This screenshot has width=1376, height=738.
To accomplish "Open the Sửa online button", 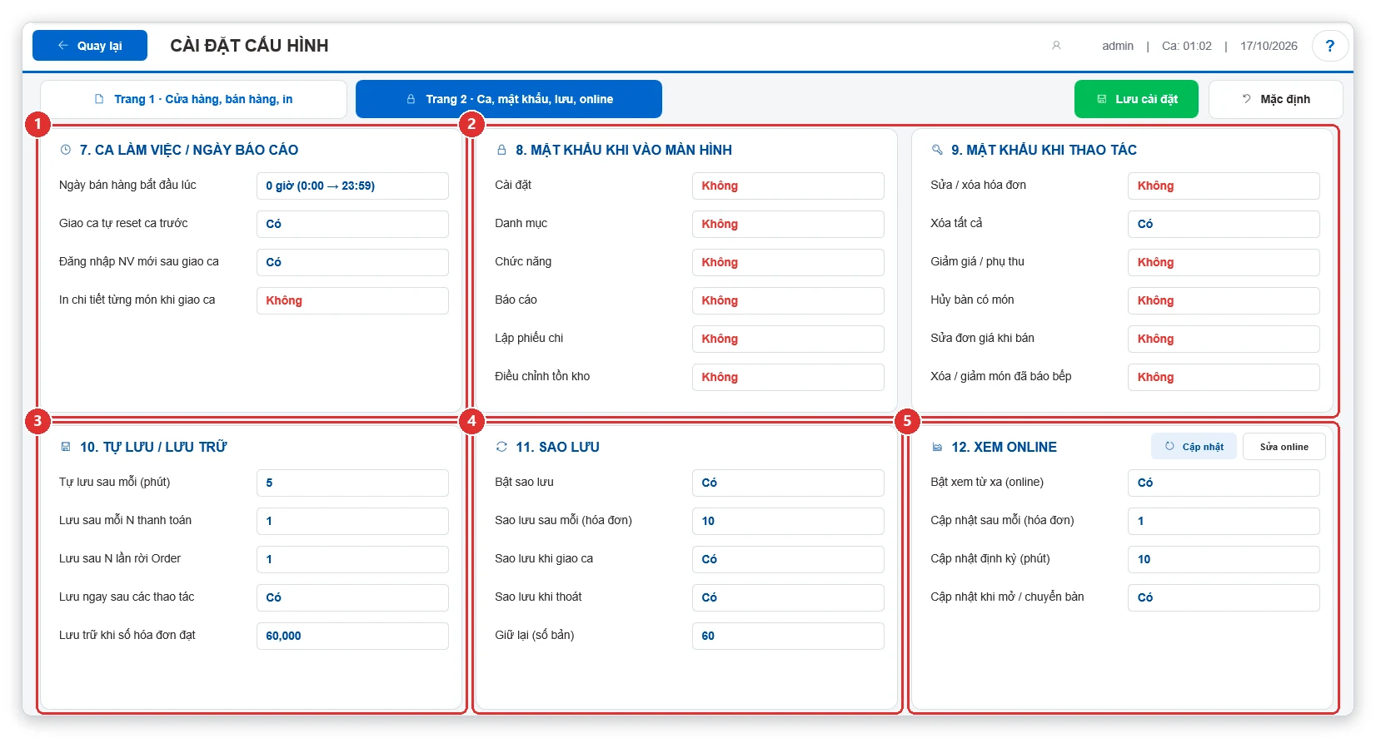I will coord(1284,447).
